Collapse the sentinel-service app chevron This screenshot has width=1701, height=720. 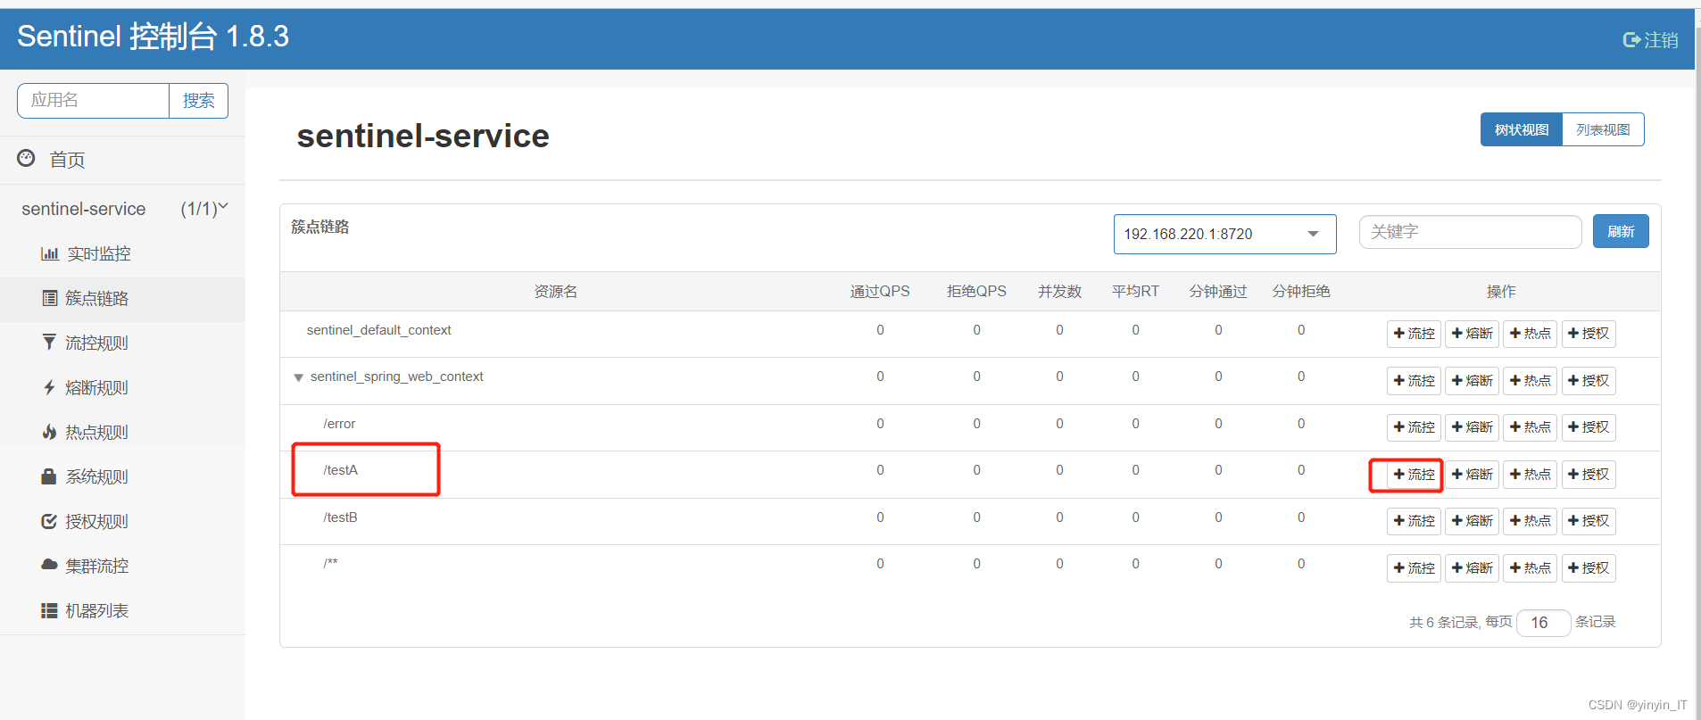223,207
